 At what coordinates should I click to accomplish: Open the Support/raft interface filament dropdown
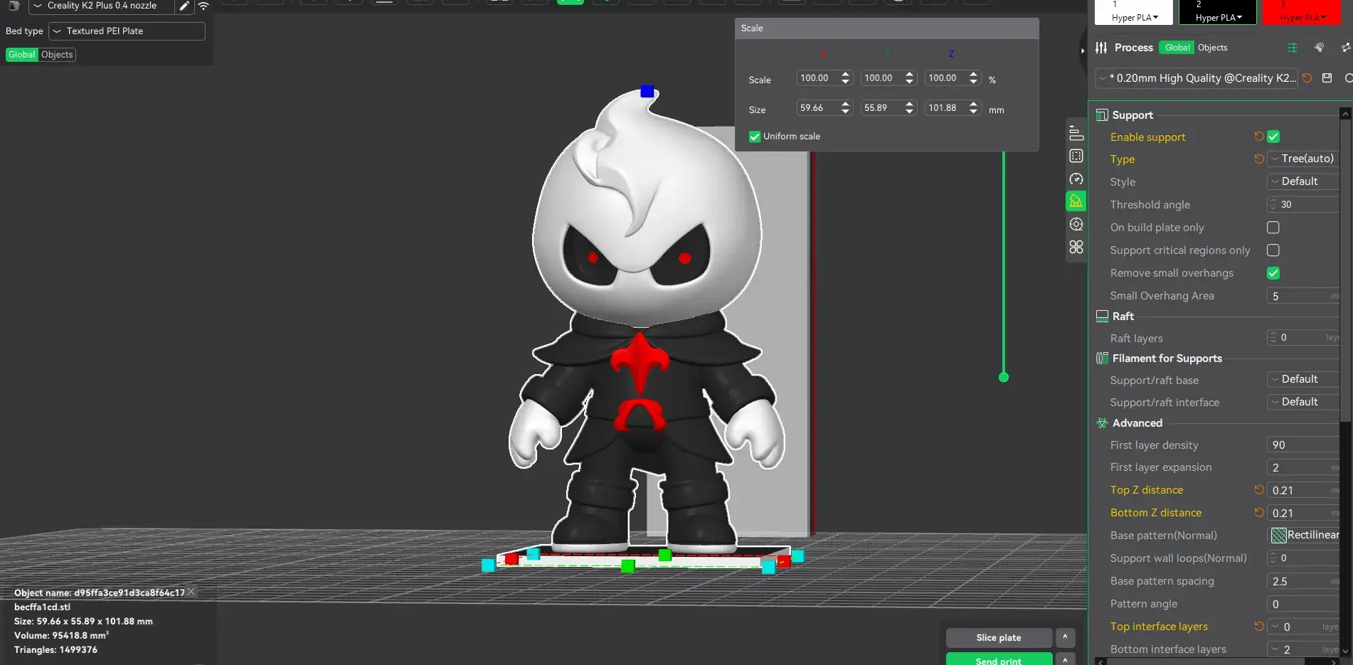click(x=1303, y=402)
